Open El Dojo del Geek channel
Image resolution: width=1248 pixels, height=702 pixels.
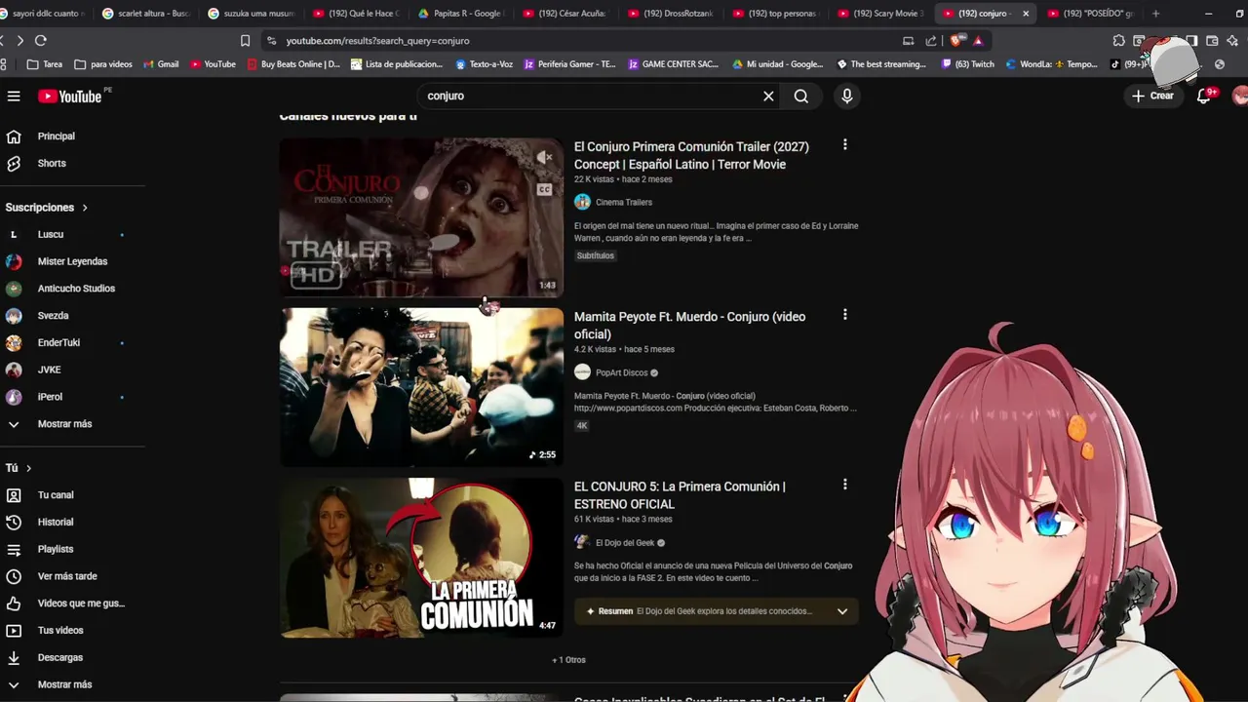coord(625,543)
